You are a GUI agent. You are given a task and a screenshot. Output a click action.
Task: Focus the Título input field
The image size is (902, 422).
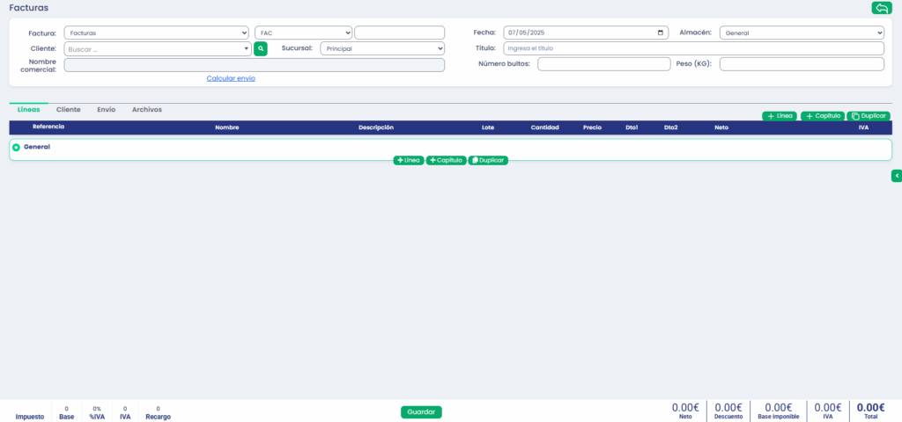692,48
